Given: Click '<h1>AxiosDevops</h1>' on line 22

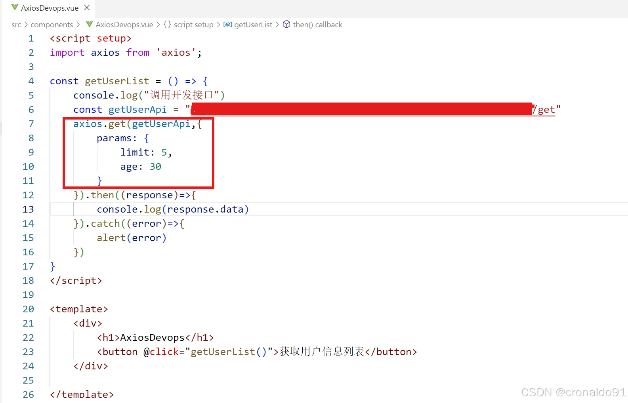Looking at the screenshot, I should [155, 338].
